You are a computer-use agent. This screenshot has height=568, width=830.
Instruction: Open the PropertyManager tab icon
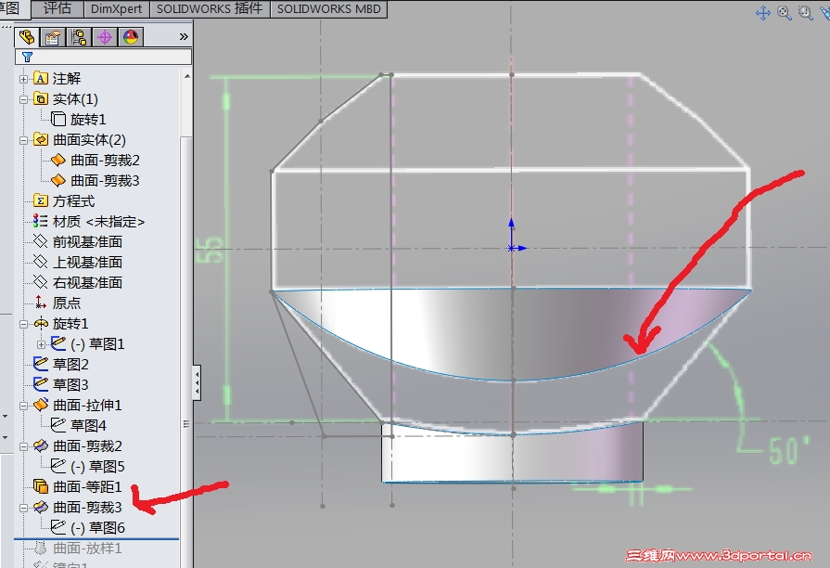pyautogui.click(x=53, y=37)
